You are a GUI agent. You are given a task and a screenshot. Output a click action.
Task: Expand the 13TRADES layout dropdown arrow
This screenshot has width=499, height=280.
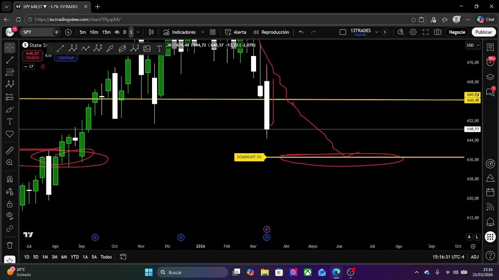click(x=376, y=32)
